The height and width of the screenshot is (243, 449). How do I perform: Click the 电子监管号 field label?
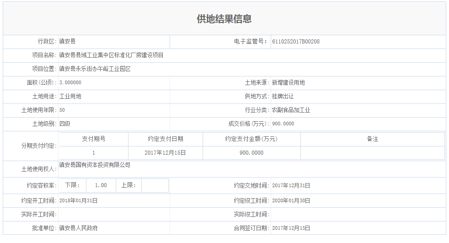pyautogui.click(x=251, y=42)
